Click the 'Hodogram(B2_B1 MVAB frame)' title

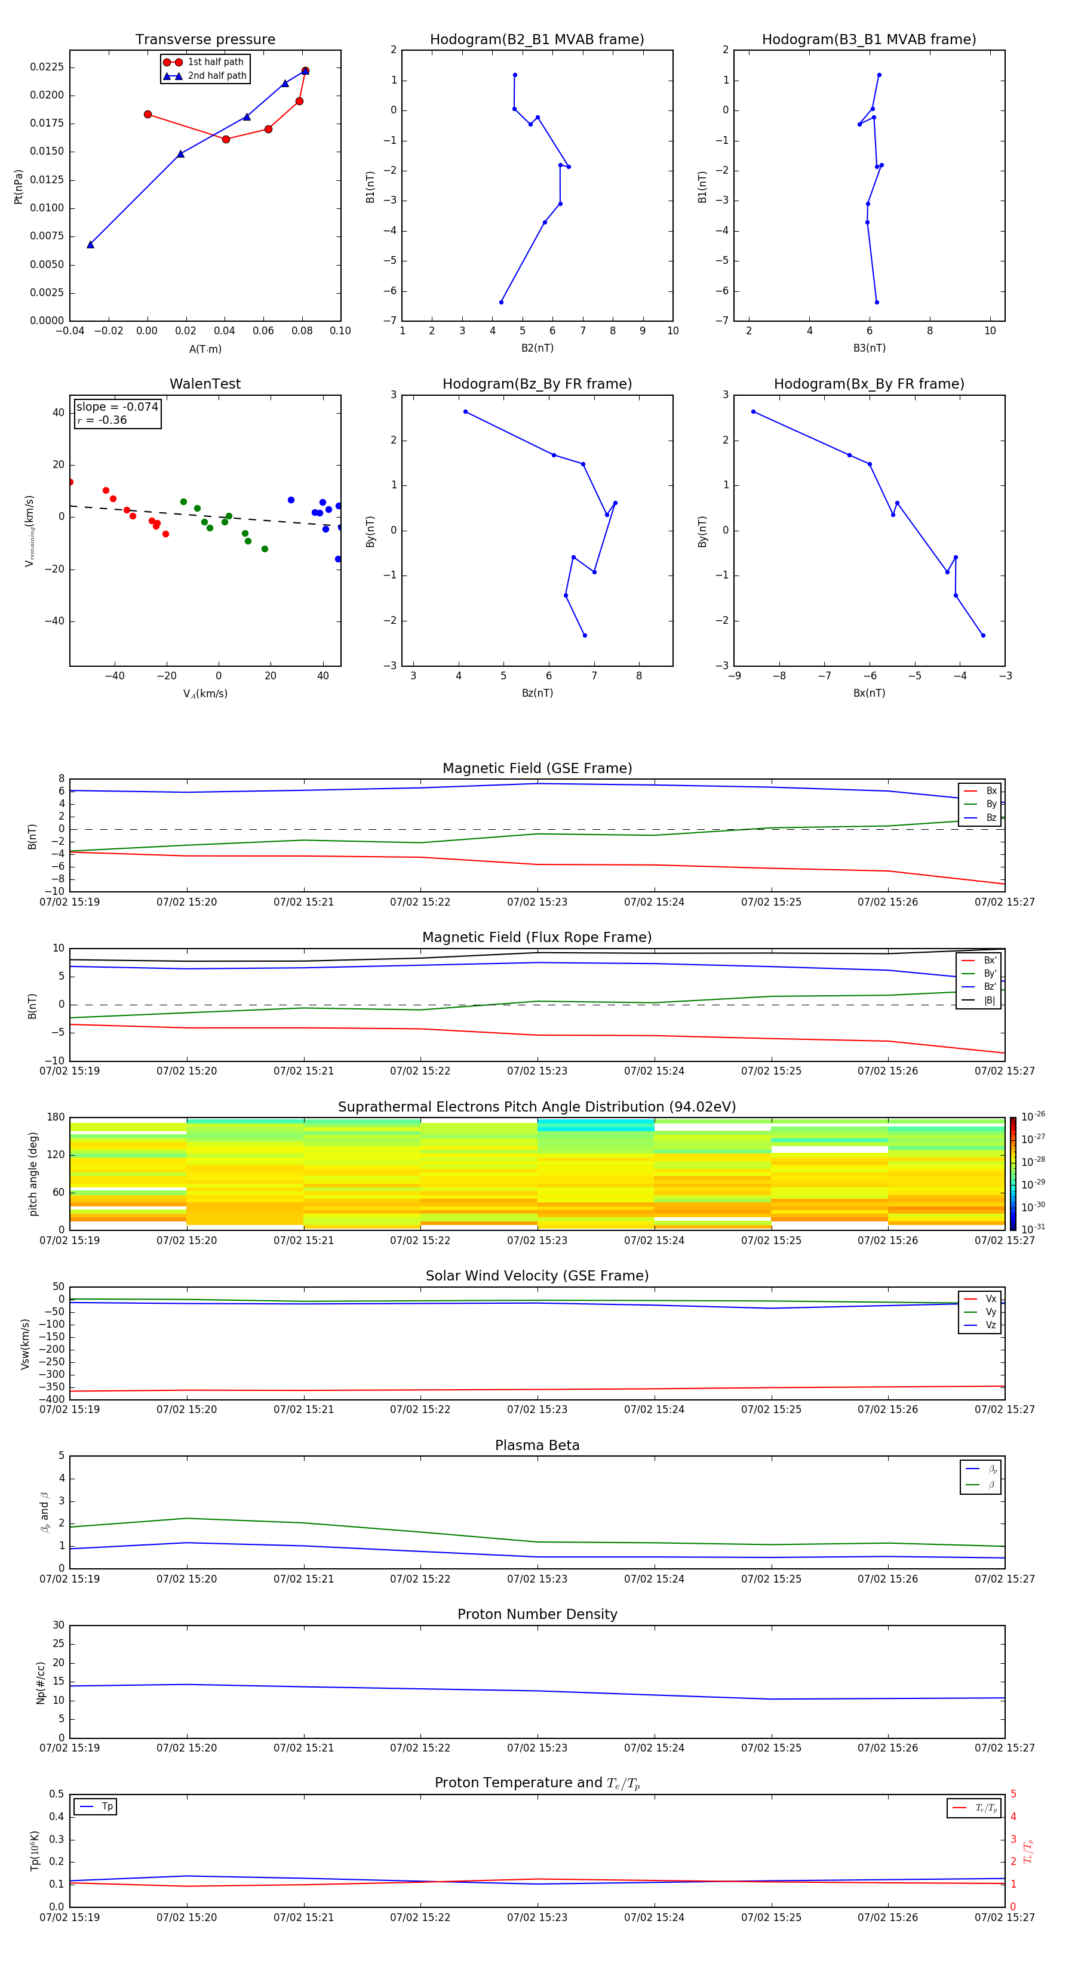[537, 39]
